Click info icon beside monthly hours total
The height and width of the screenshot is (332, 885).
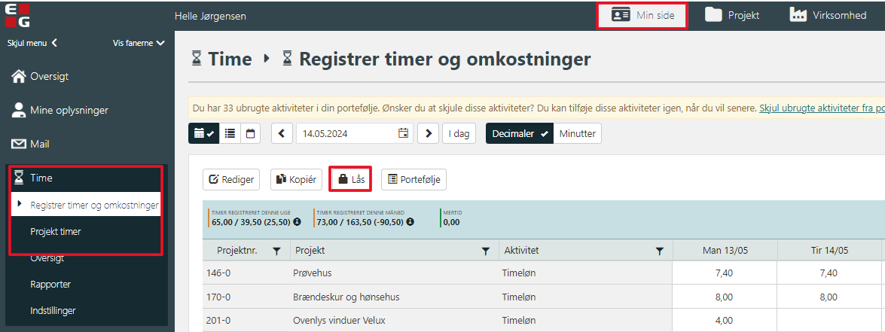(409, 222)
